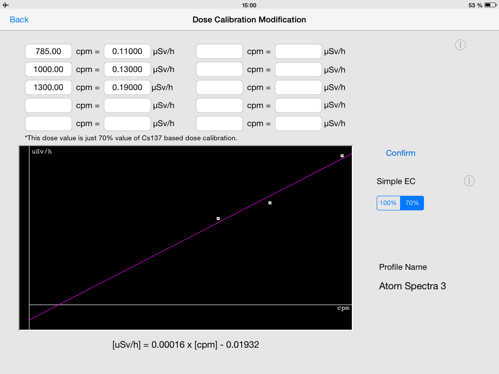The image size is (499, 374).
Task: Tap the info icon beside calibration fields
Action: (461, 45)
